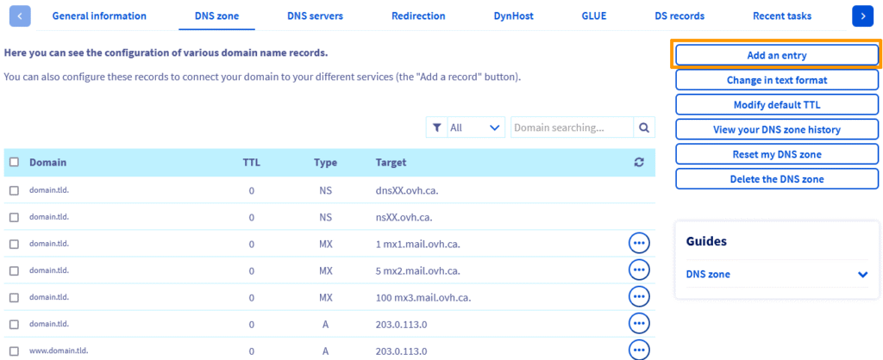Open actions menu for 100 mx3.mail.ovh.ca. record
Viewport: 883px width, 360px height.
click(x=639, y=296)
